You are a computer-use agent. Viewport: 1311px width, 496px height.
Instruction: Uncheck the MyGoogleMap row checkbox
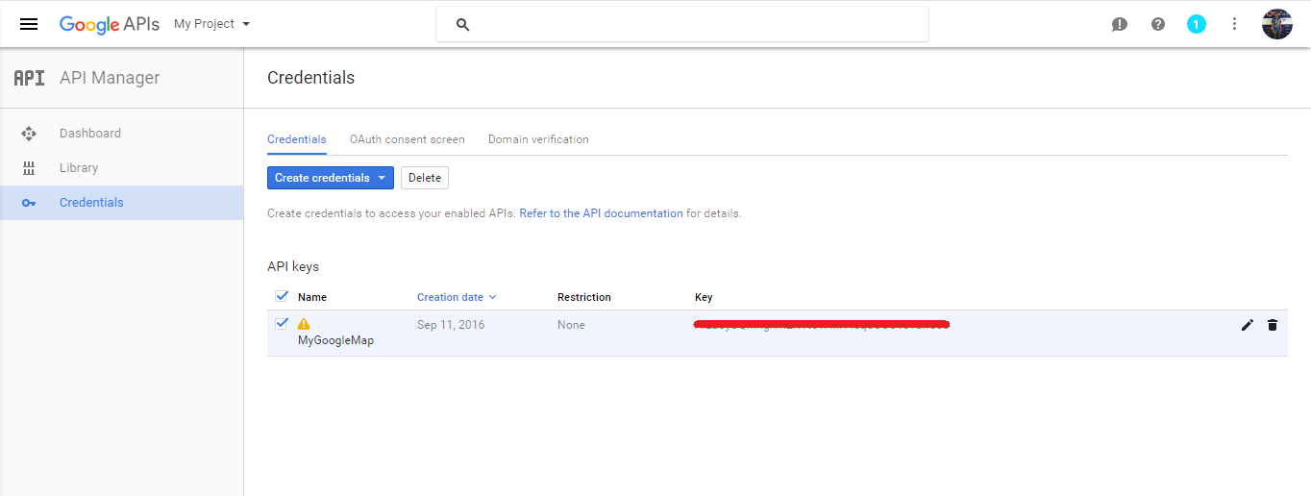pos(282,324)
